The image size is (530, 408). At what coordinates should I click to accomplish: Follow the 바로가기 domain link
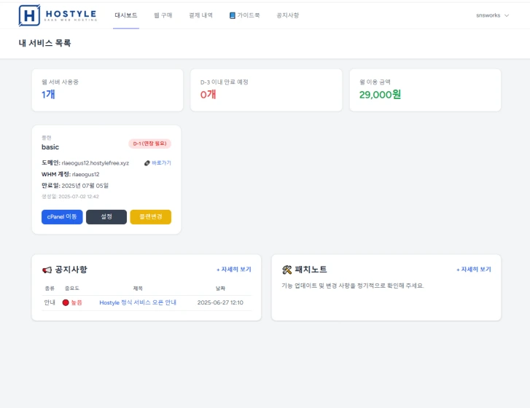pyautogui.click(x=161, y=163)
